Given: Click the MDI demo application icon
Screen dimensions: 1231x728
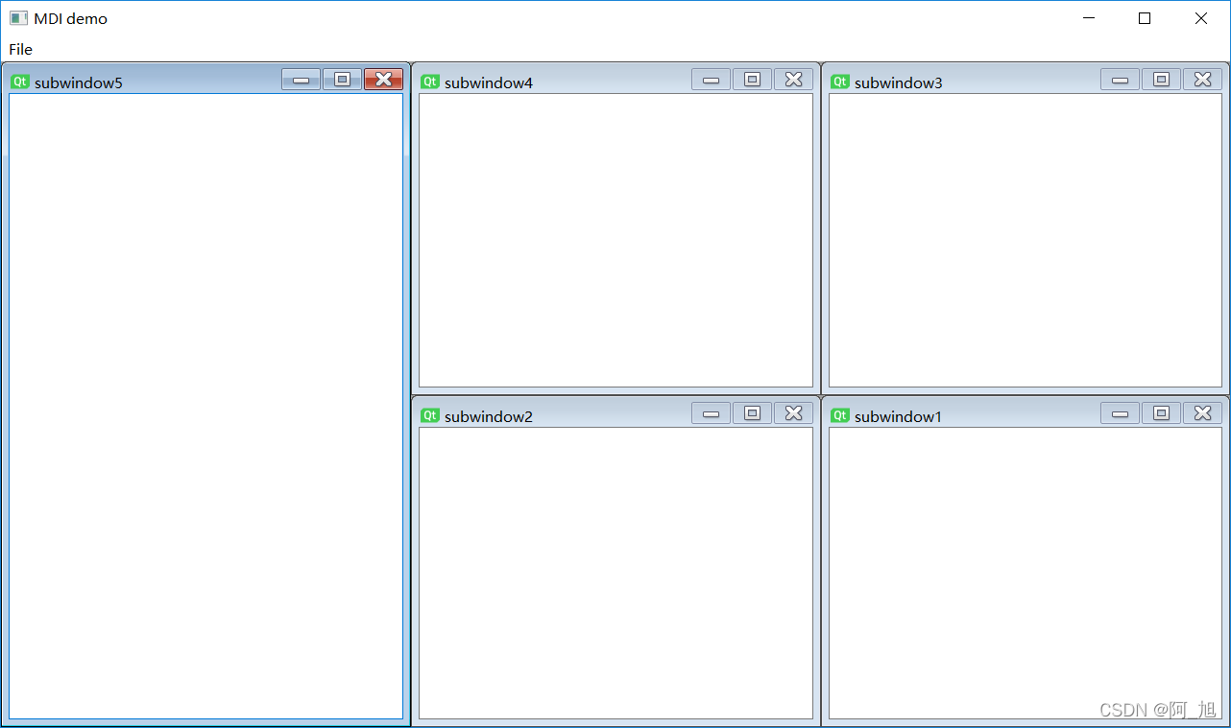Looking at the screenshot, I should [18, 18].
